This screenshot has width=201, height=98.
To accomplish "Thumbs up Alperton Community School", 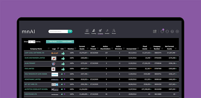I will click(62, 89).
